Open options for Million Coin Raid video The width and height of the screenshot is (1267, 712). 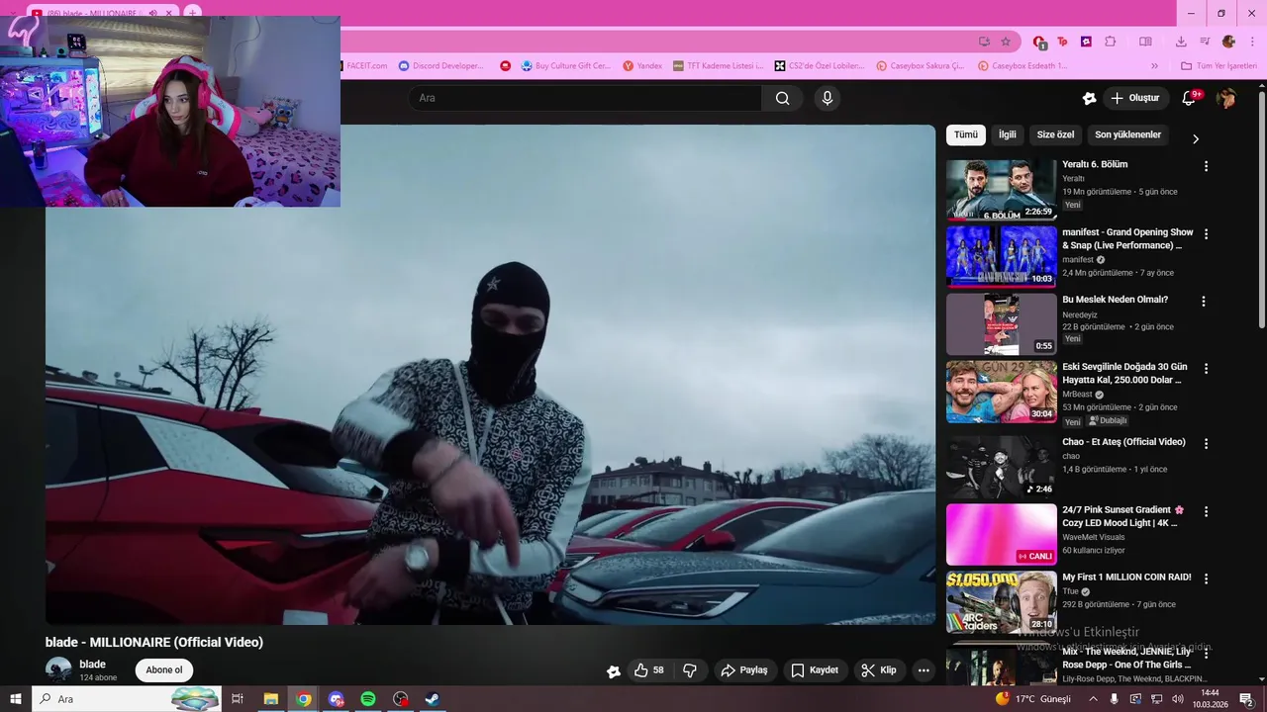coord(1206,578)
